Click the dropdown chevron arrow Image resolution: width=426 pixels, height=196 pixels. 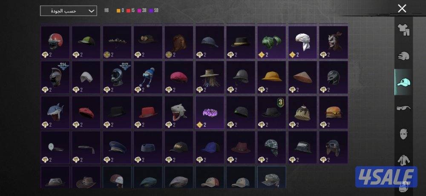[x=92, y=11]
